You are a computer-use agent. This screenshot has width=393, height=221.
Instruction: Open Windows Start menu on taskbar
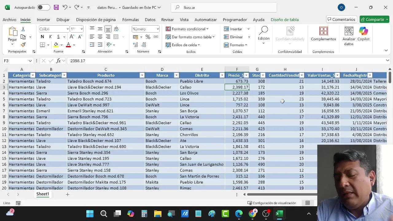(90, 214)
